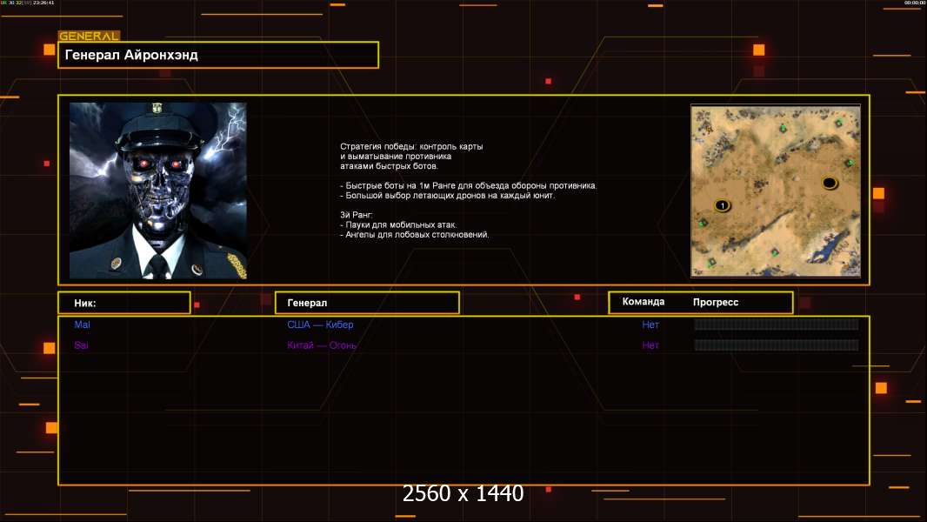
Task: Select the Ник: column header
Action: [123, 303]
